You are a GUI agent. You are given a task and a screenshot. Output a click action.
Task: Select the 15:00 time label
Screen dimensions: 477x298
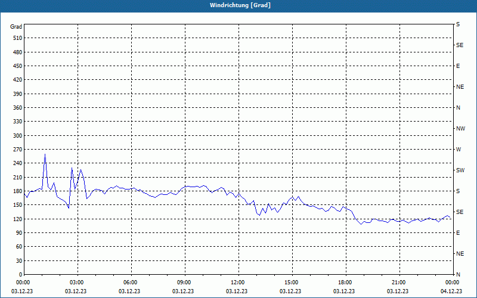[x=292, y=283]
